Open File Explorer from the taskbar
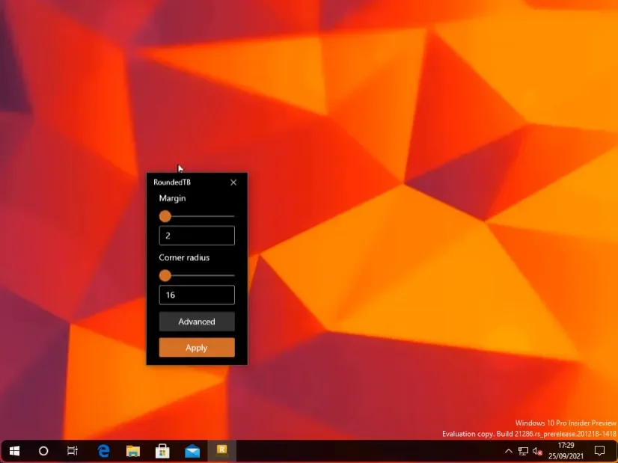The height and width of the screenshot is (463, 618). [x=133, y=451]
